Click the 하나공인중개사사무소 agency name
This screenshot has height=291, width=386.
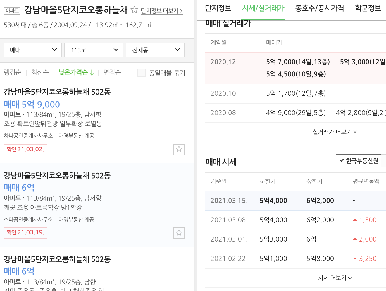point(28,136)
